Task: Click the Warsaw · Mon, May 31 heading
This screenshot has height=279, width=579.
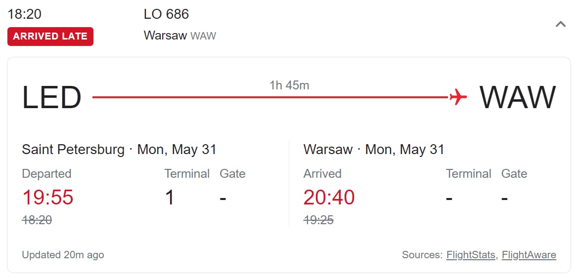Action: coord(374,150)
